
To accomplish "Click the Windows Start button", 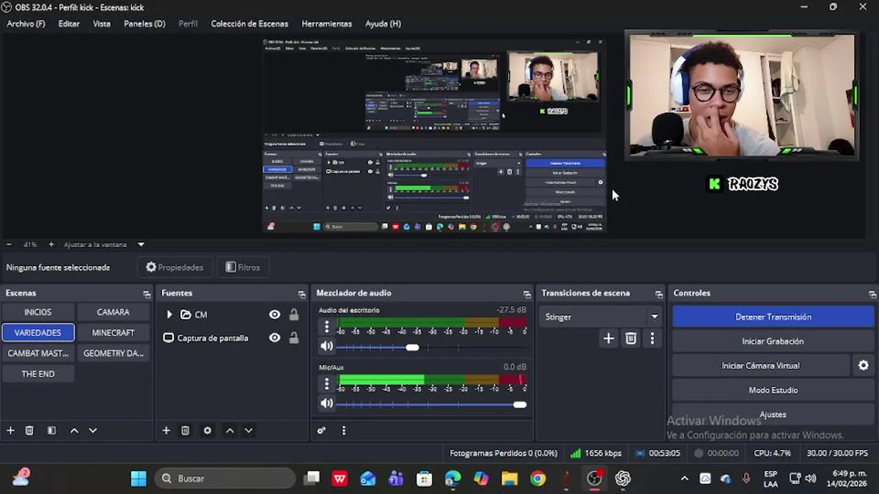I will point(139,478).
